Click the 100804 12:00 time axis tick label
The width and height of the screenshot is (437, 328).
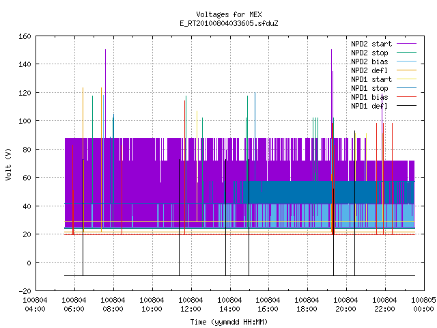(x=191, y=305)
